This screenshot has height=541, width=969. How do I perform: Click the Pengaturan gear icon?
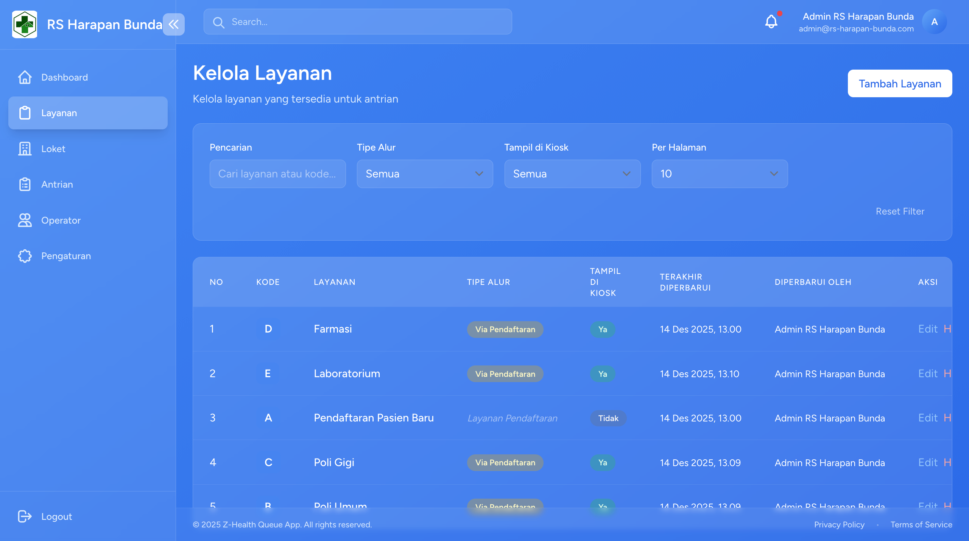(25, 256)
